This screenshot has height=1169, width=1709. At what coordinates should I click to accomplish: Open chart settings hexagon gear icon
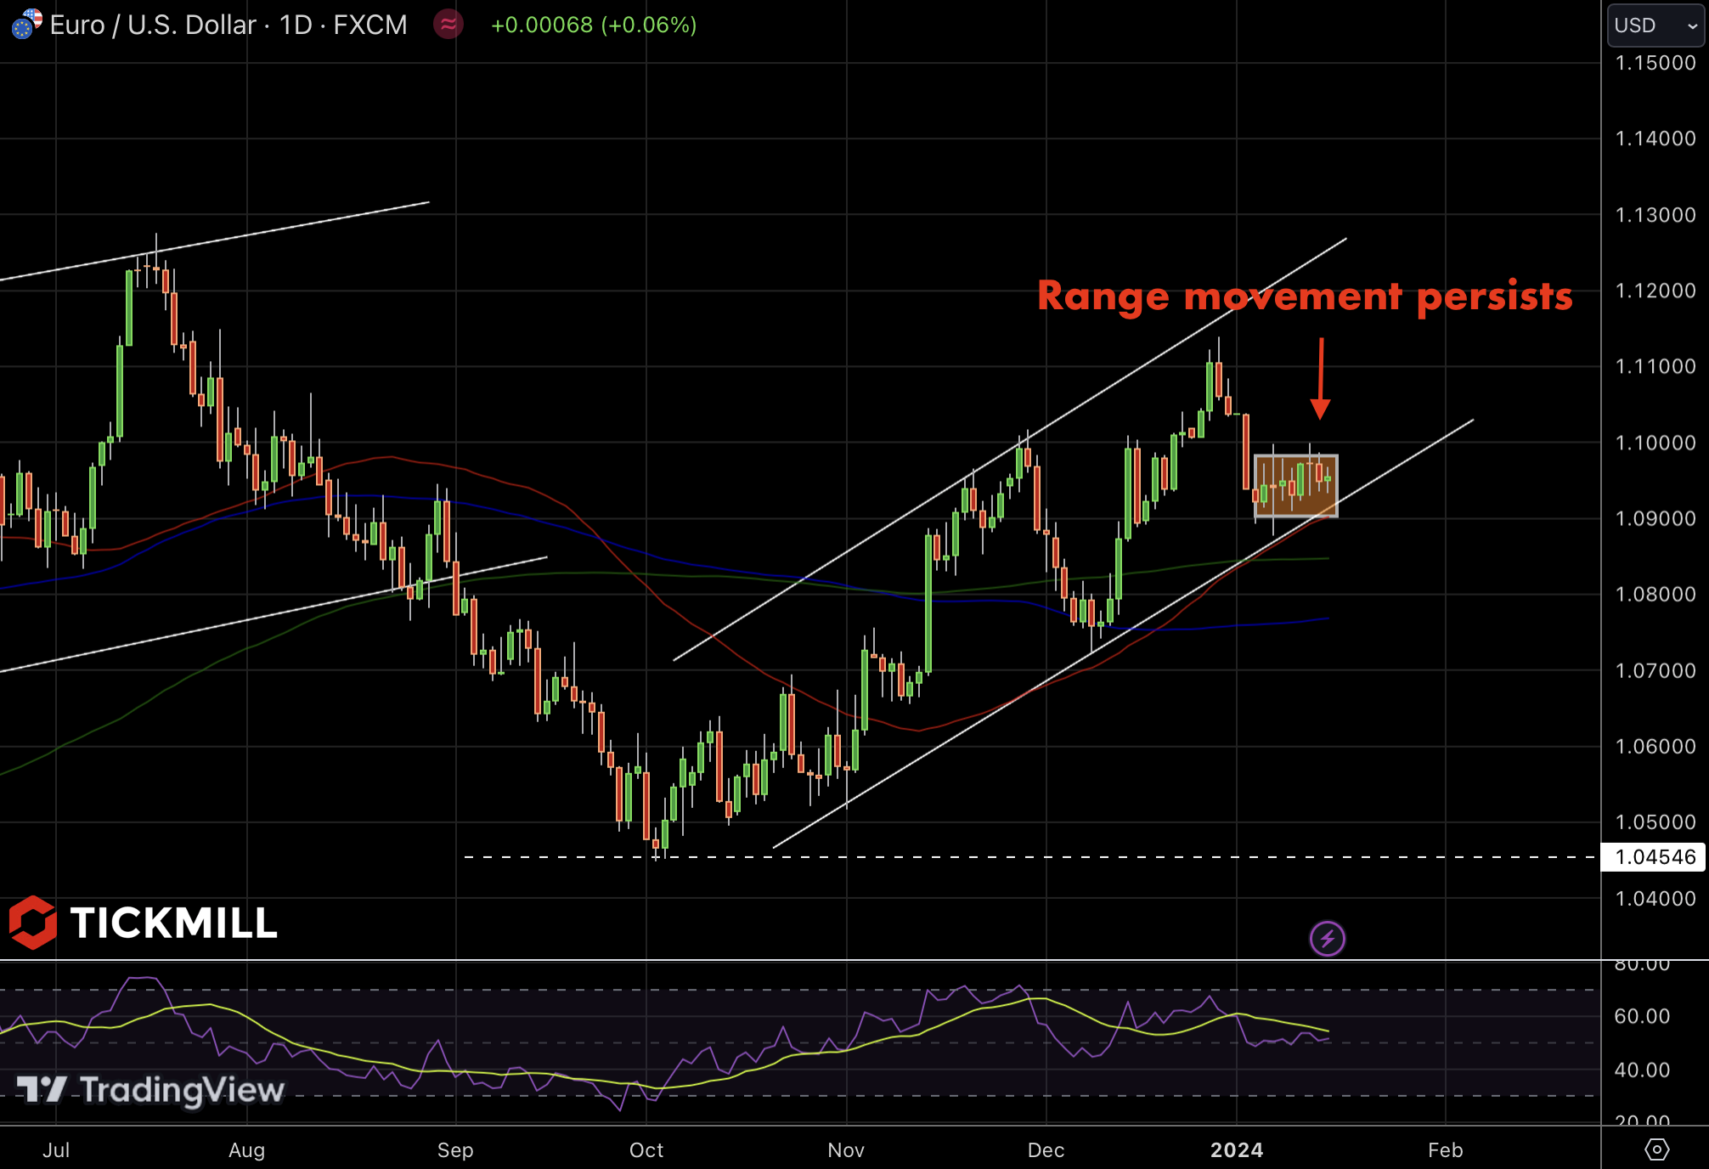coord(1656,1149)
